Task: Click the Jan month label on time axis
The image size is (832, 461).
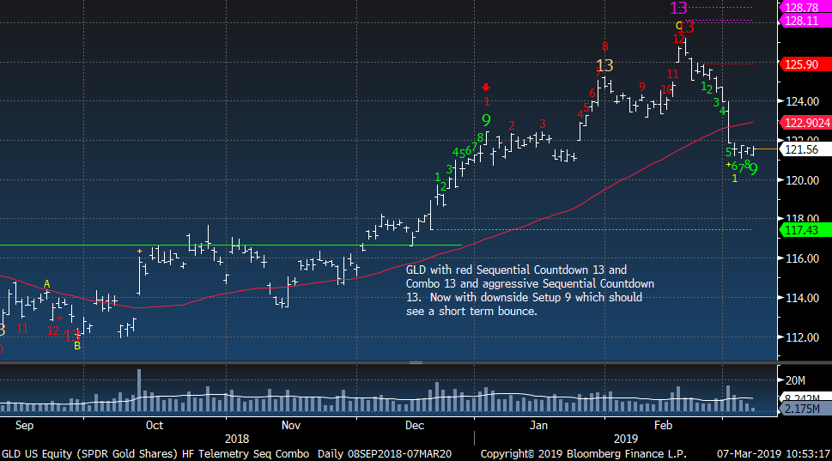Action: tap(538, 426)
